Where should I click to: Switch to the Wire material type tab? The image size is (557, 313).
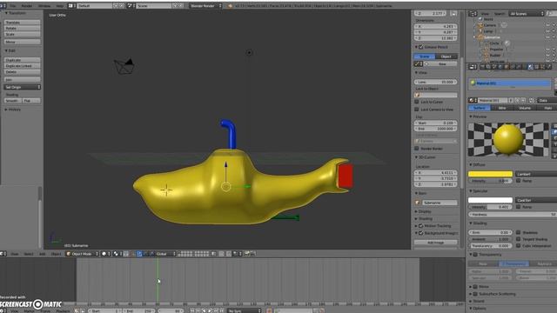(x=502, y=108)
